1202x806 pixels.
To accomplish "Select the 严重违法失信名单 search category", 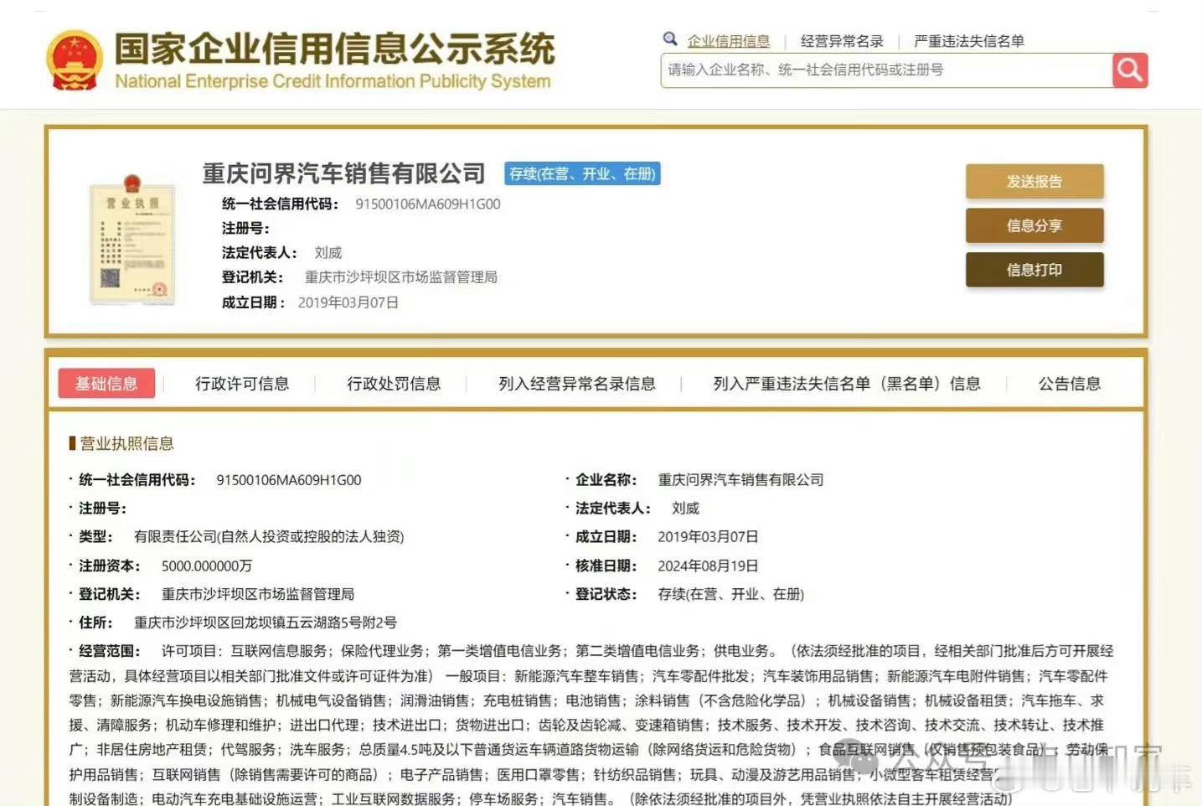I will (x=969, y=41).
